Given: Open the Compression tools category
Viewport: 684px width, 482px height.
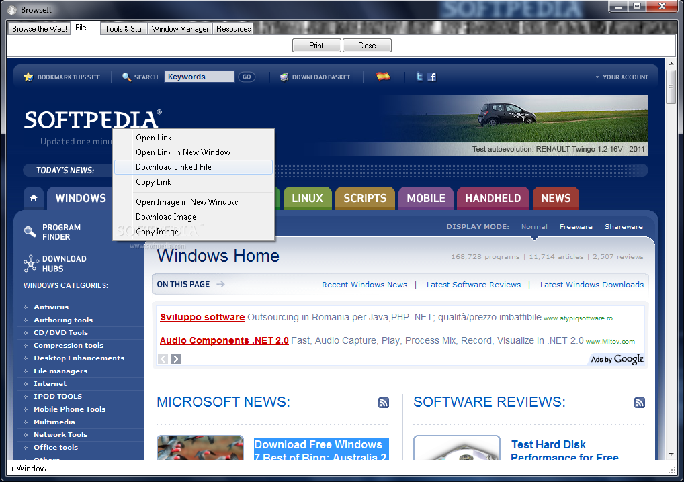Looking at the screenshot, I should [x=69, y=345].
